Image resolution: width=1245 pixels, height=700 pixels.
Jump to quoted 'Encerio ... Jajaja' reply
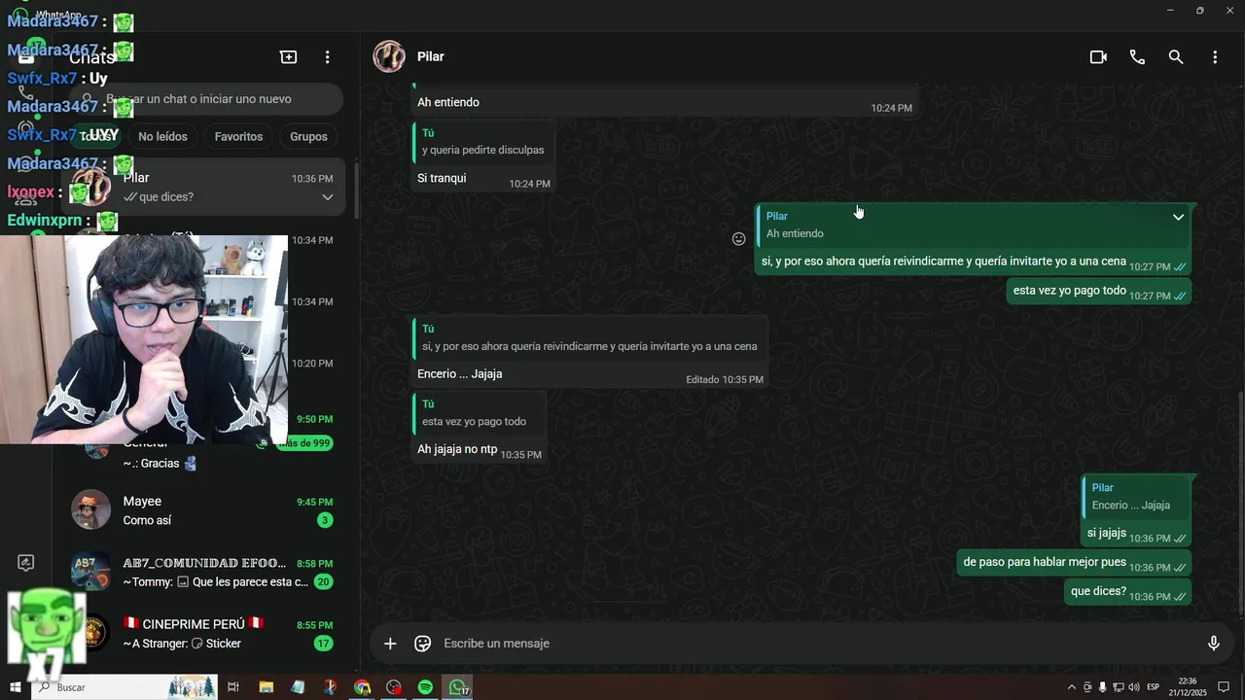tap(1136, 496)
